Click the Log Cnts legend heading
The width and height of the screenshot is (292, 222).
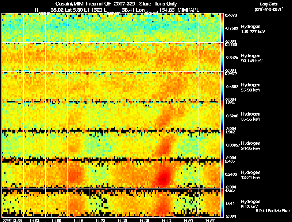(269, 4)
